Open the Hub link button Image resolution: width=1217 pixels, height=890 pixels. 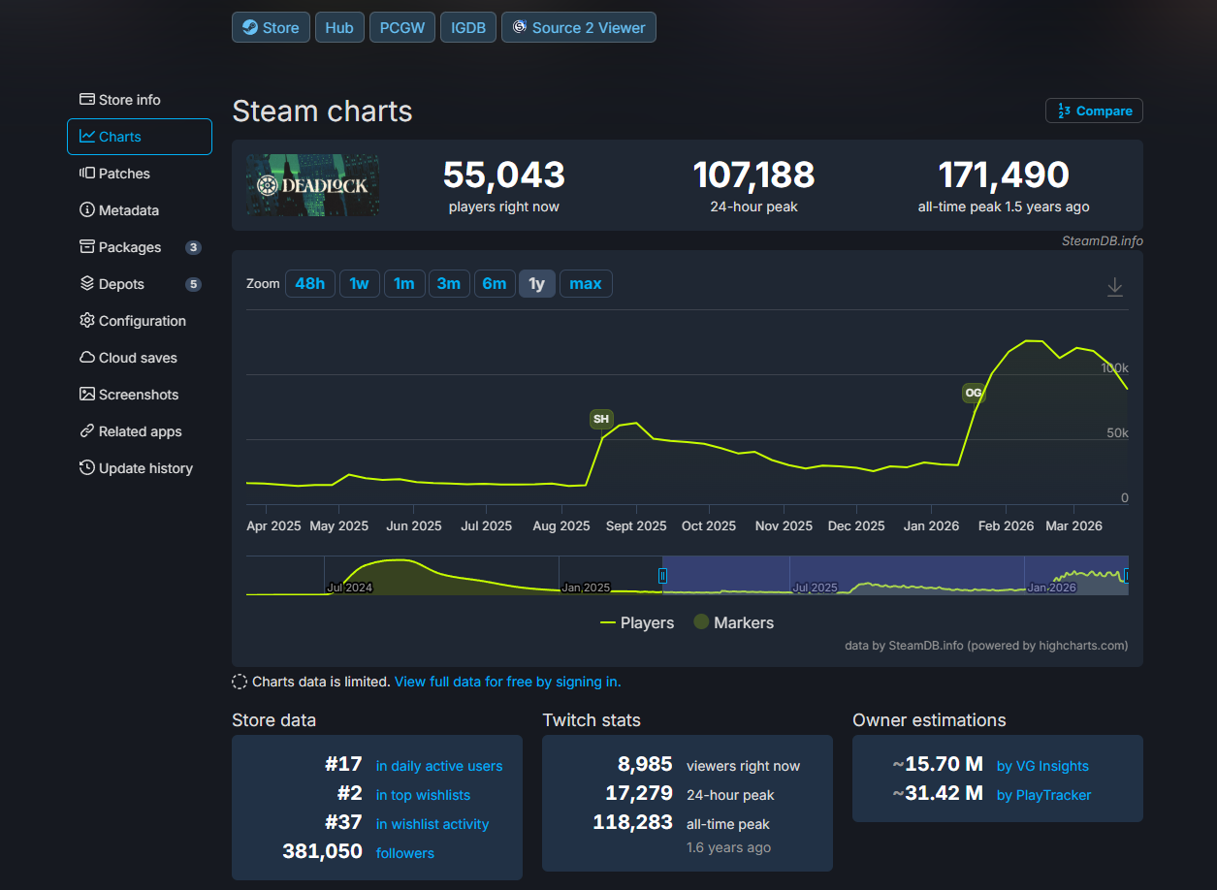339,27
